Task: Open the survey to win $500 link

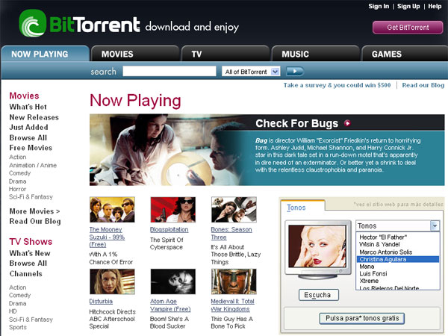Action: click(x=337, y=85)
